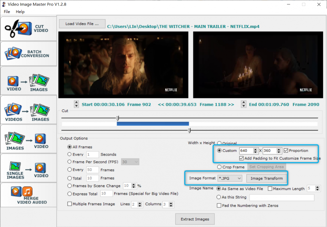
Task: Click the upper Cut slider handle
Action: (x=118, y=118)
